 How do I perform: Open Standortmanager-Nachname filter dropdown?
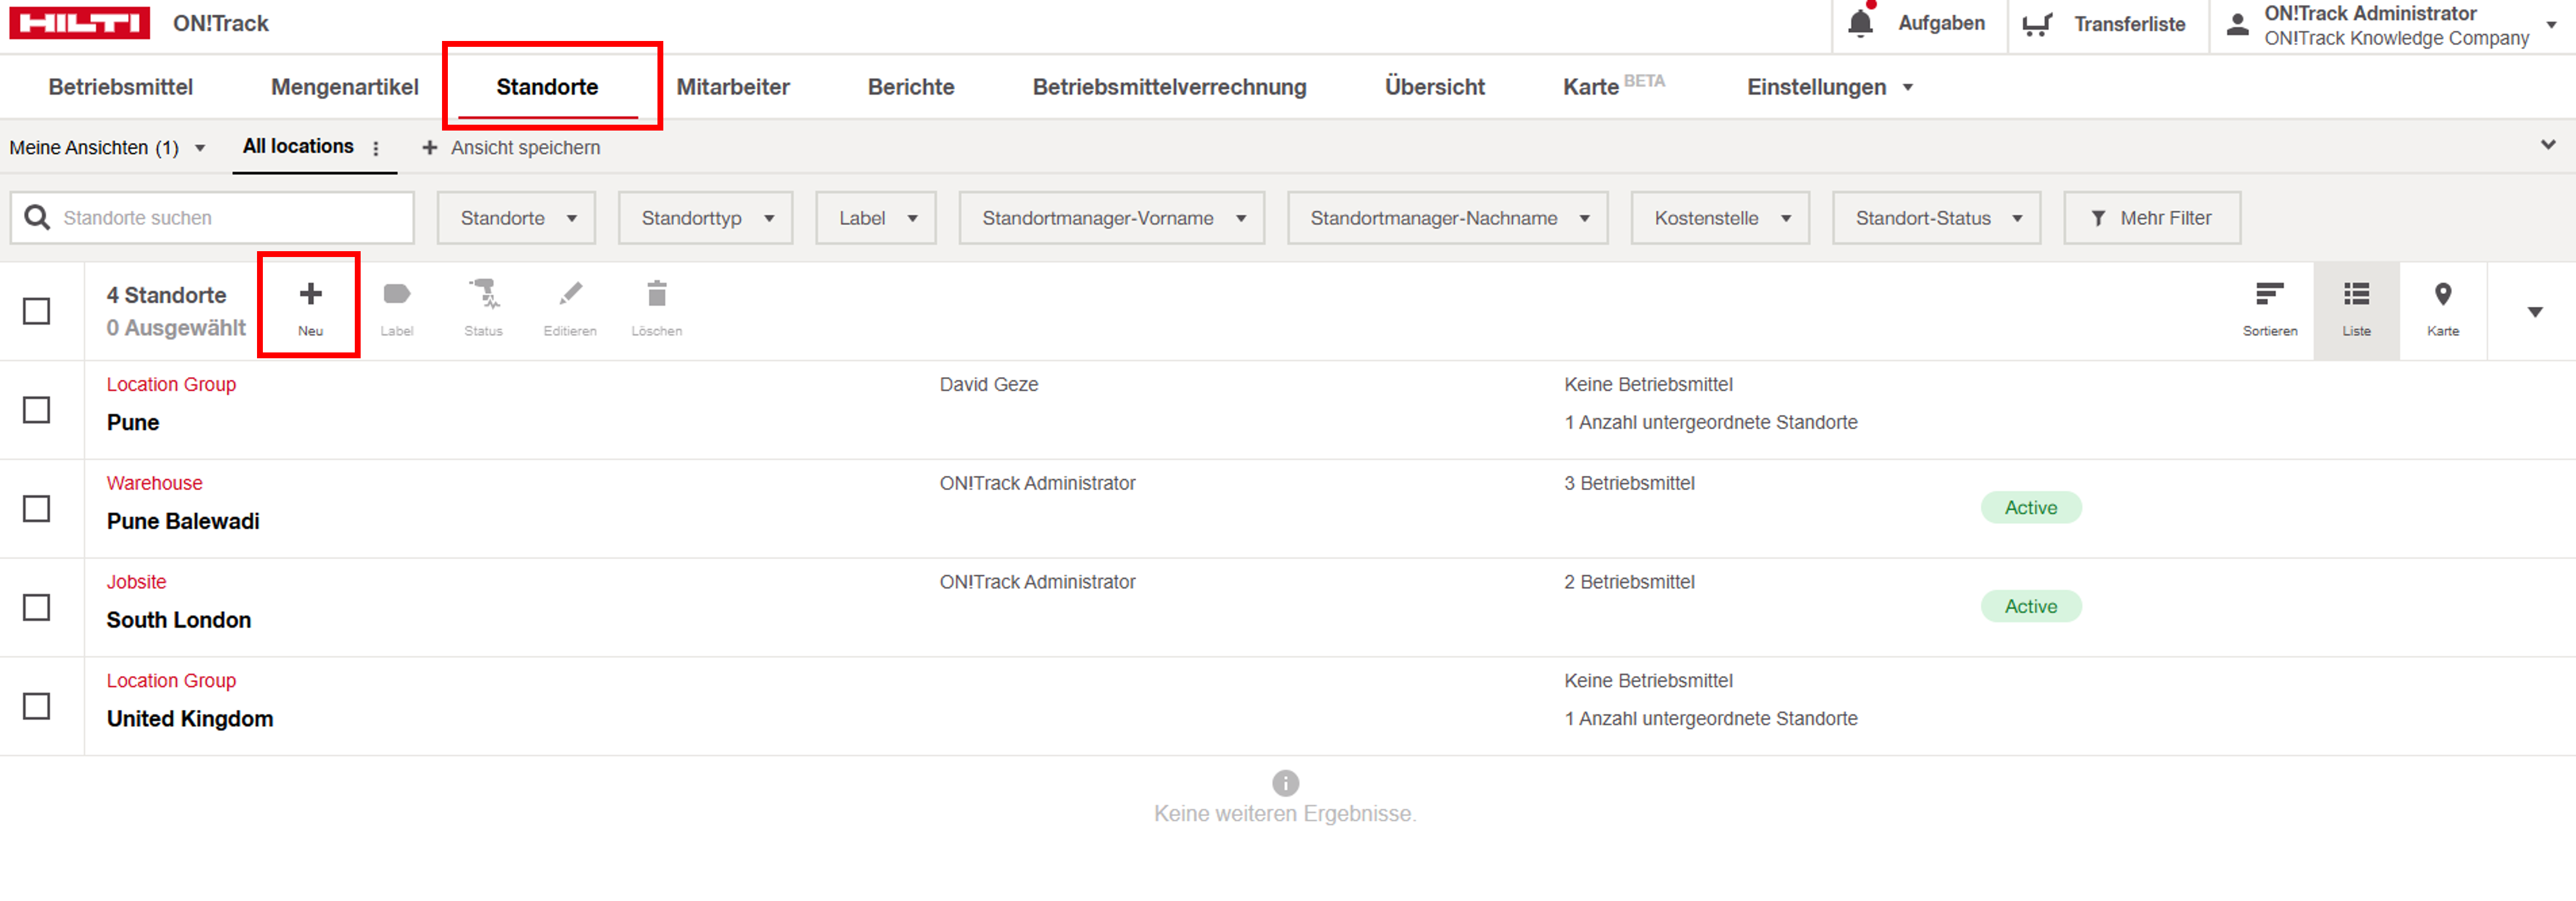click(x=1447, y=218)
